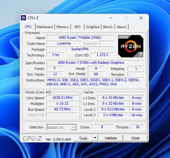Click the AMD Ryzen 7 logo image
The height and width of the screenshot is (158, 170).
[x=131, y=46]
